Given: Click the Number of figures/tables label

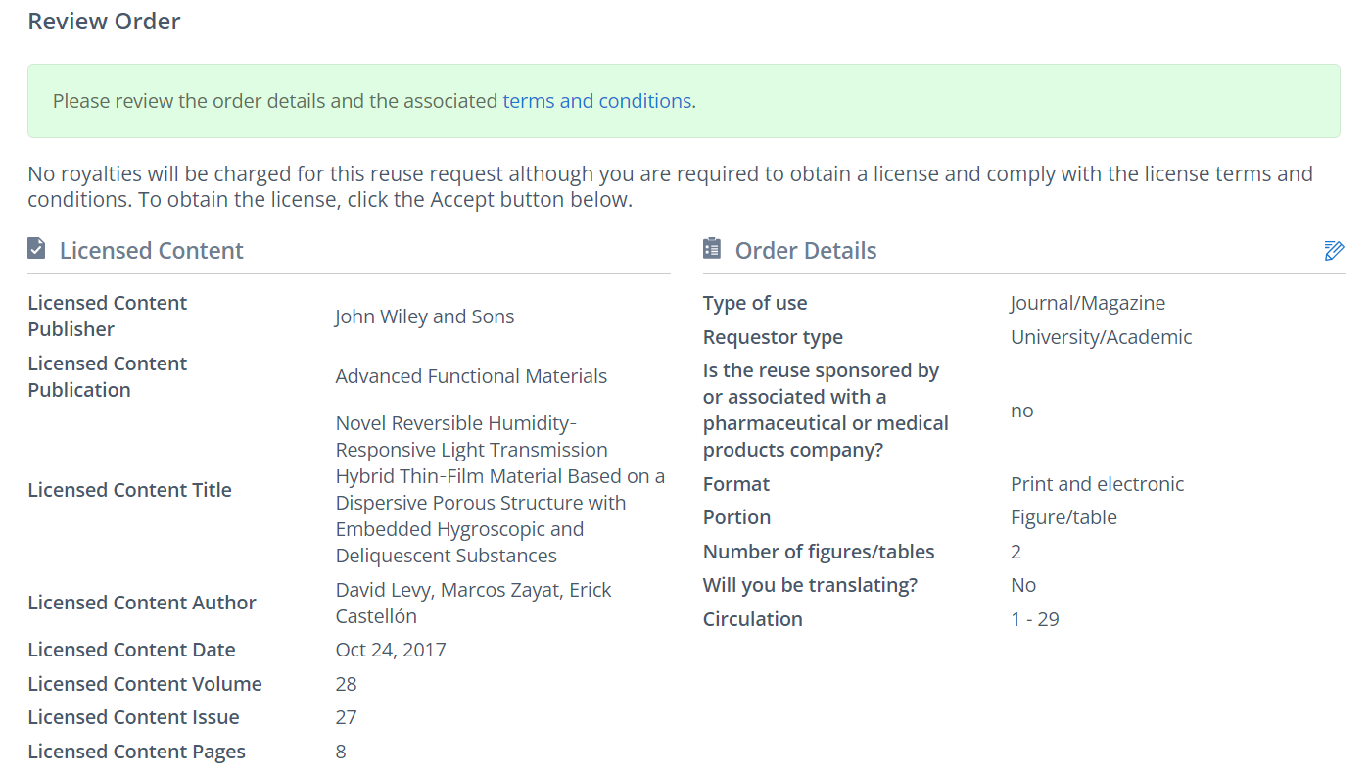Looking at the screenshot, I should [819, 552].
